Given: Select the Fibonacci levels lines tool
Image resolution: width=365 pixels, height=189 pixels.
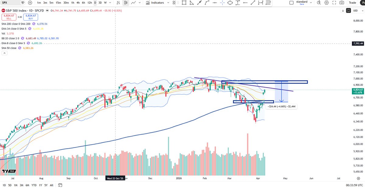Looking at the screenshot, I should point(268,3).
